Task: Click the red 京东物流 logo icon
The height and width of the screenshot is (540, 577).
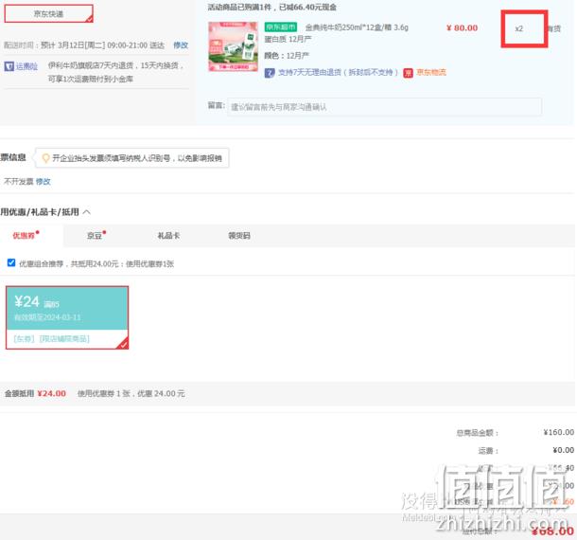Action: [x=408, y=73]
